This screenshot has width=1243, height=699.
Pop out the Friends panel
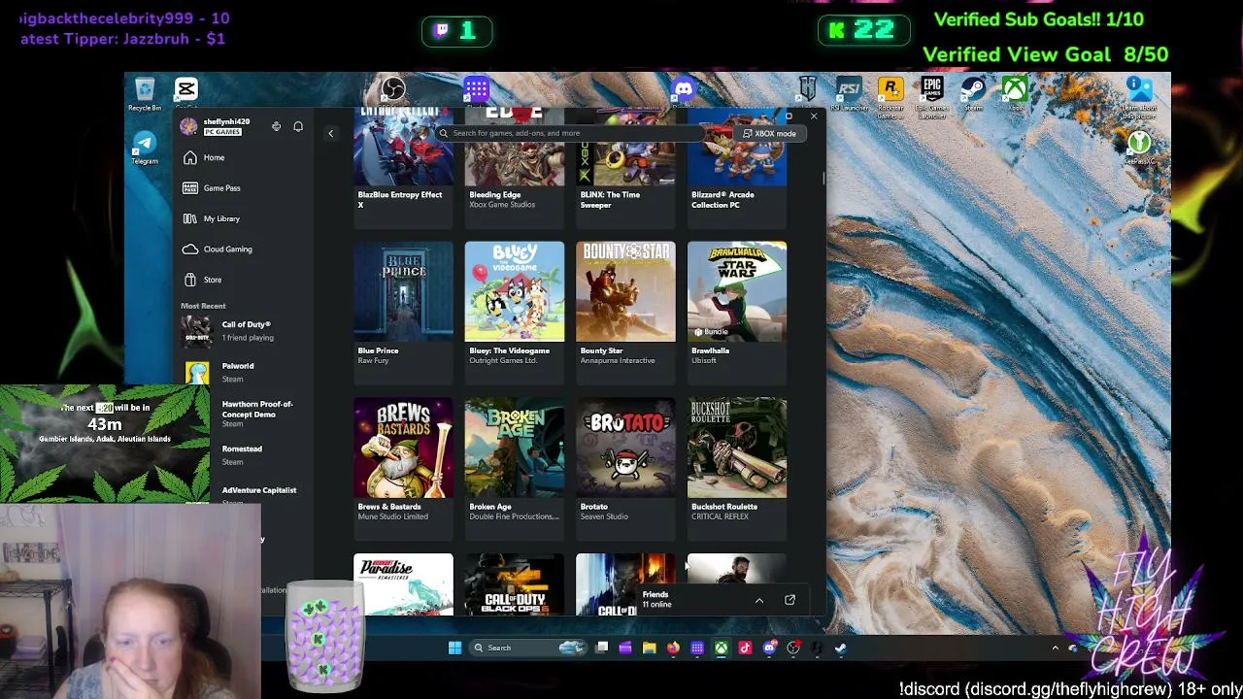coord(789,600)
